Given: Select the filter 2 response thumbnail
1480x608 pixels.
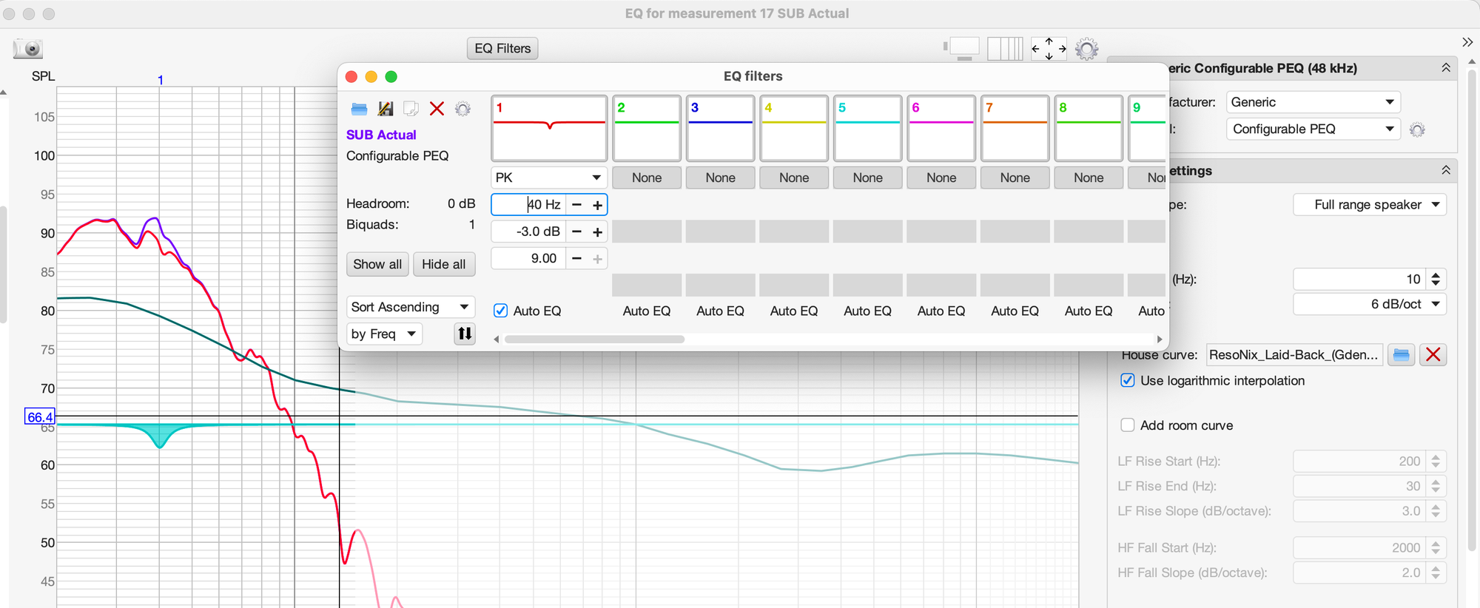Looking at the screenshot, I should point(647,128).
